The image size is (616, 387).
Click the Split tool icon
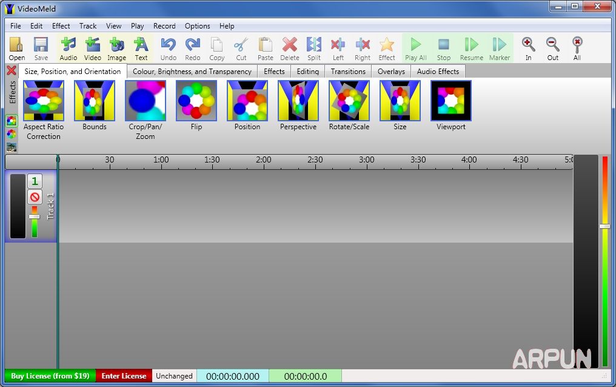point(313,48)
